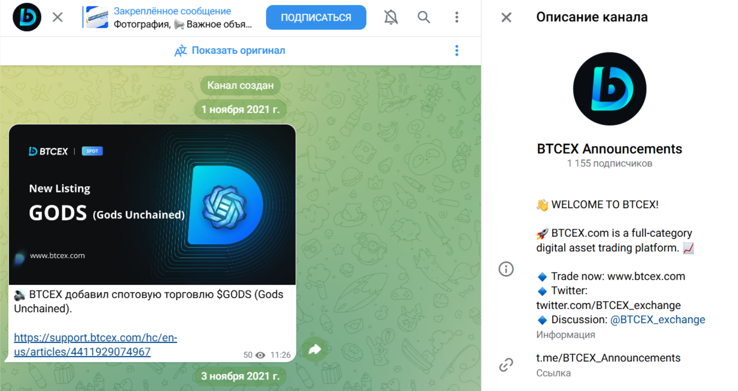Copy the t.me/BTCEX_Announcements channel link
This screenshot has height=391, width=738.
point(608,358)
